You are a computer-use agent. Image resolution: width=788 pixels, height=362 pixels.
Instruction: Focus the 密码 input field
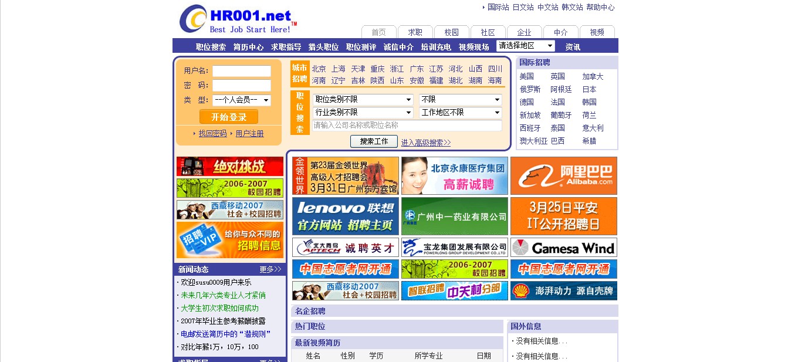[242, 86]
